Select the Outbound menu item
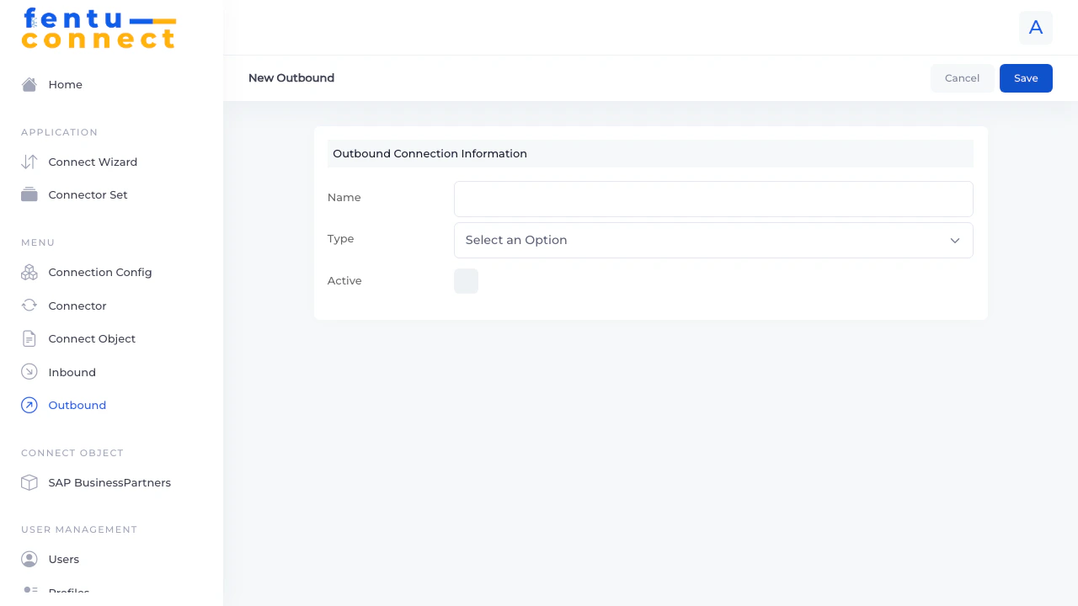Viewport: 1078px width, 606px height. pos(77,405)
